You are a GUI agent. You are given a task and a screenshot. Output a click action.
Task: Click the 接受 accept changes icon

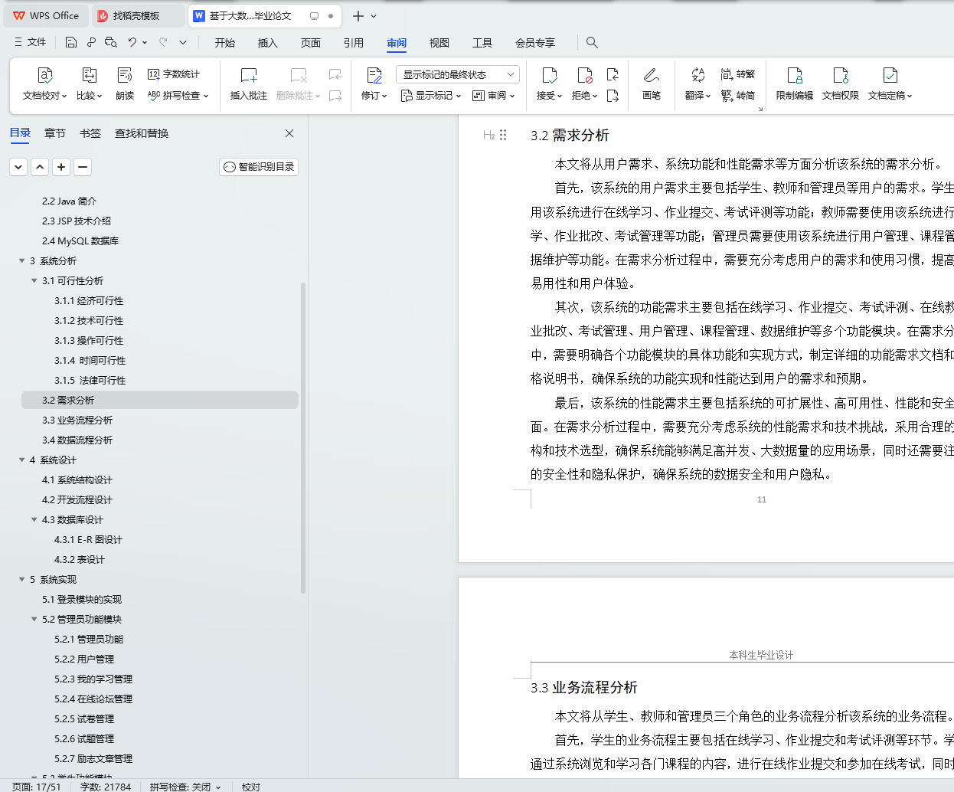[x=550, y=75]
